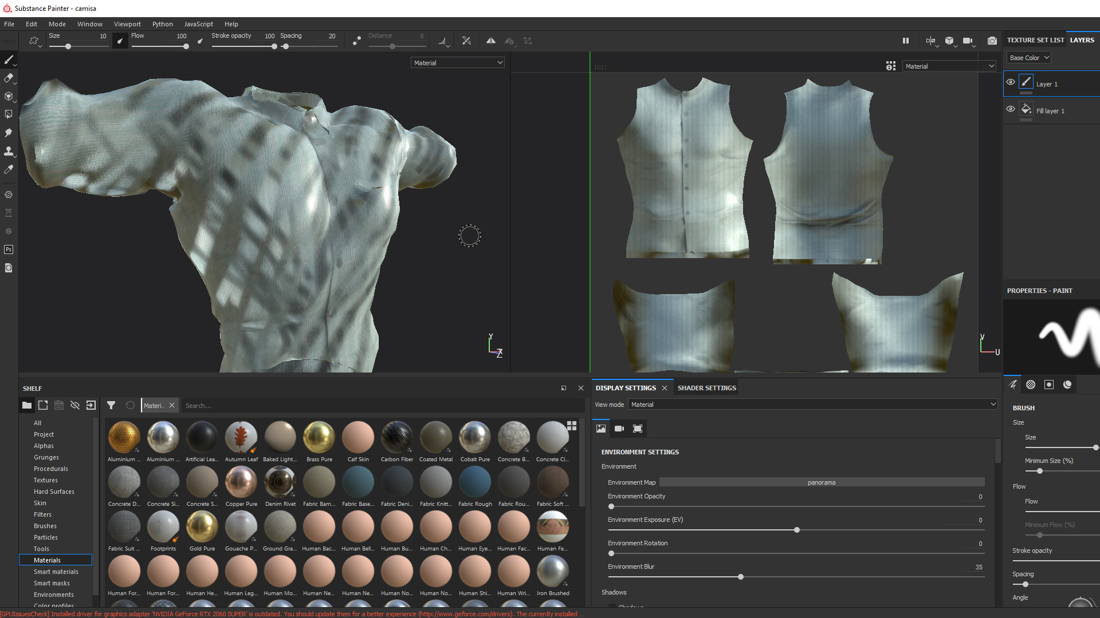Select the Smudge tool
1100x618 pixels.
9,133
